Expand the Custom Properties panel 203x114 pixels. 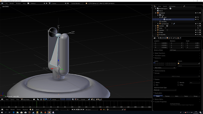pos(161,102)
